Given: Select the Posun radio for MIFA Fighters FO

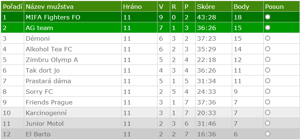Looking at the screenshot, I should [268, 17].
